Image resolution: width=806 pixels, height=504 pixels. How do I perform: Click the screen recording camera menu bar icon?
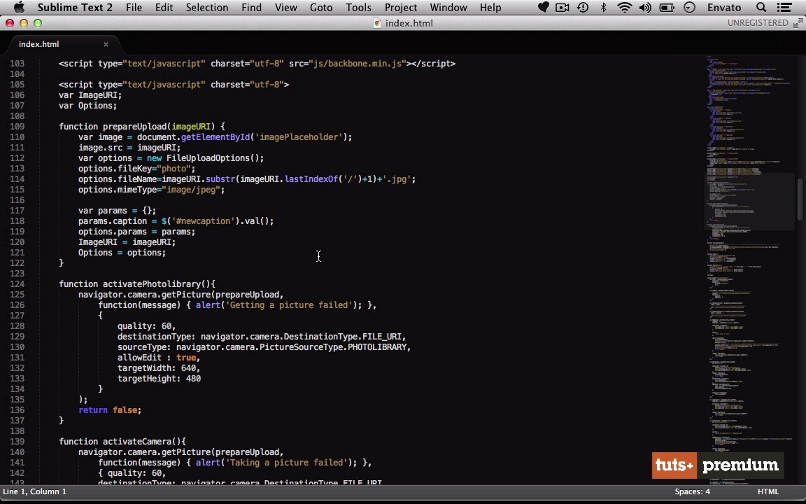[563, 7]
